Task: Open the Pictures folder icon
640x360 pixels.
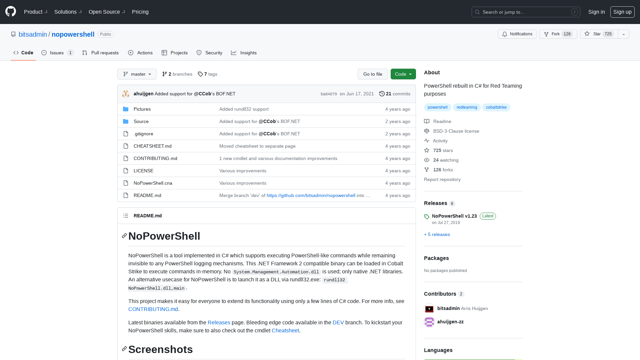Action: click(x=126, y=109)
